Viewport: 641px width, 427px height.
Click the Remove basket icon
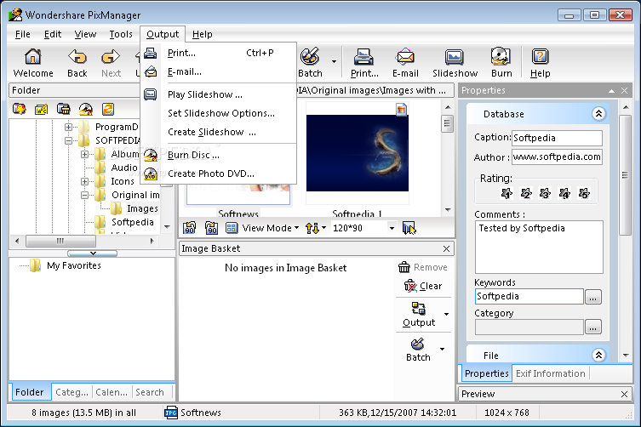pos(403,267)
